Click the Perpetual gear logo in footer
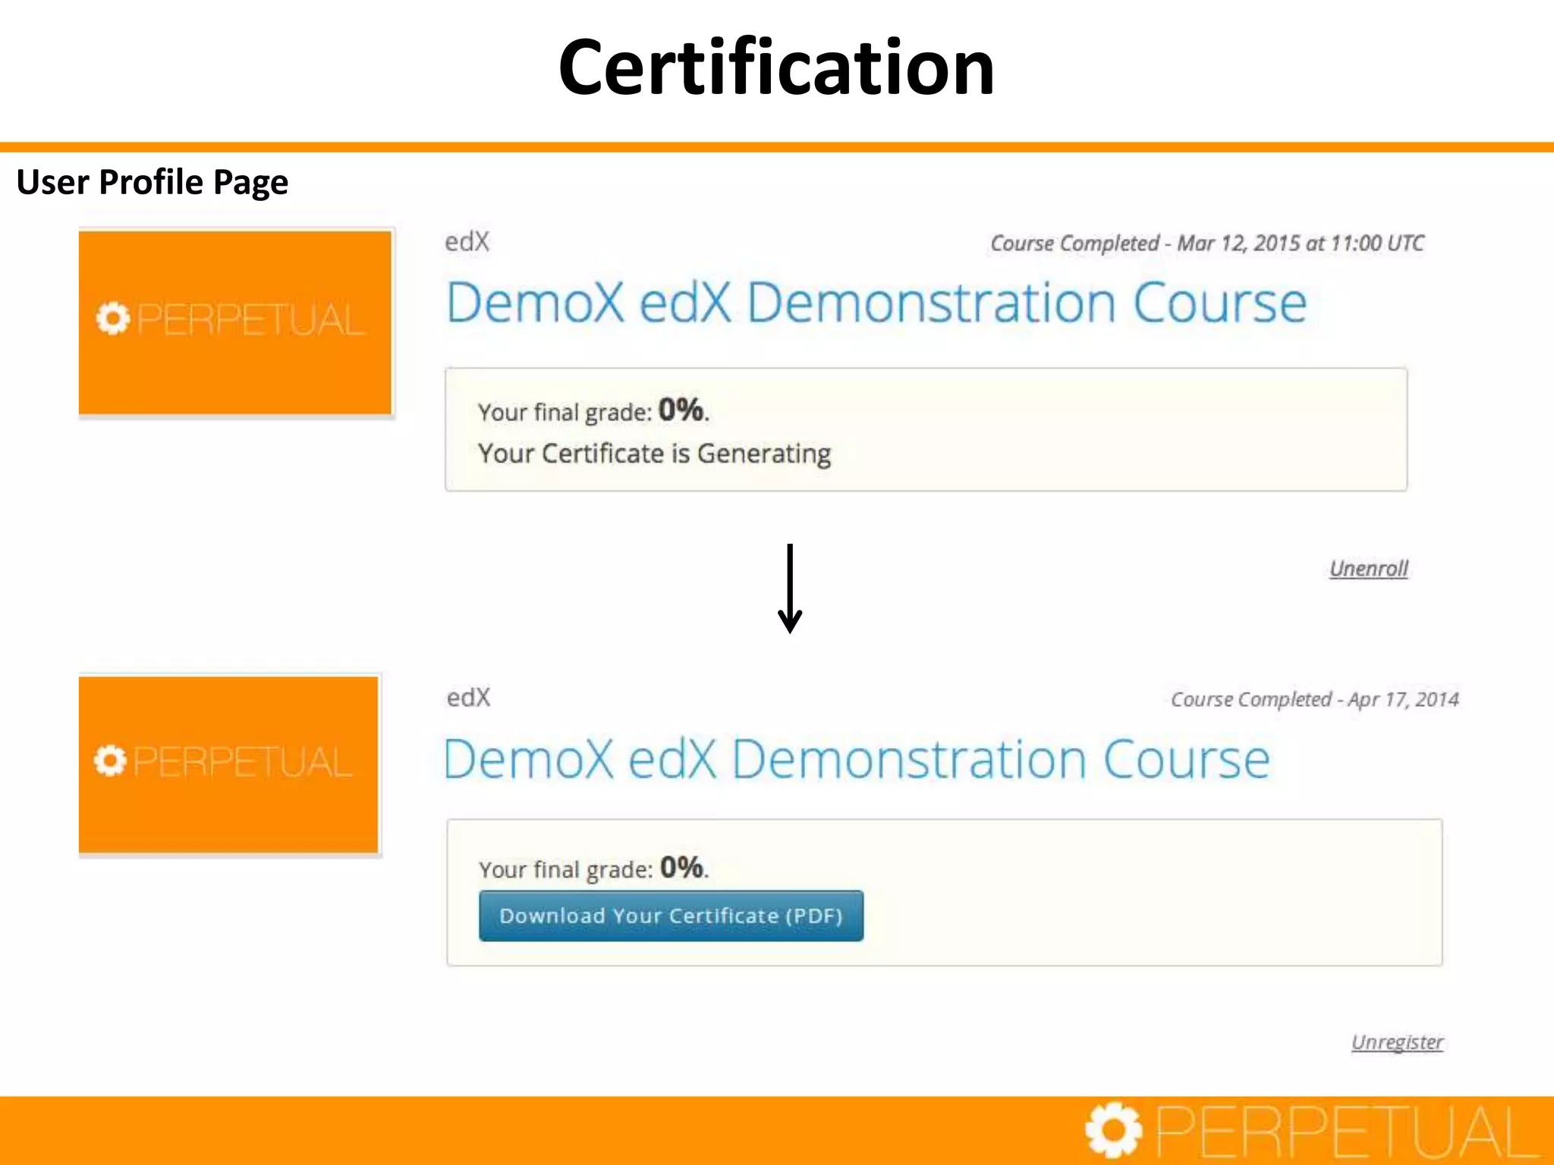 click(x=1113, y=1131)
